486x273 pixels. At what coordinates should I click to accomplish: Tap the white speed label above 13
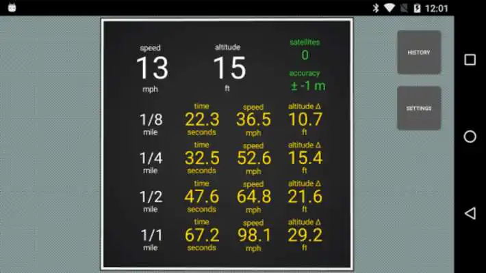coord(151,48)
